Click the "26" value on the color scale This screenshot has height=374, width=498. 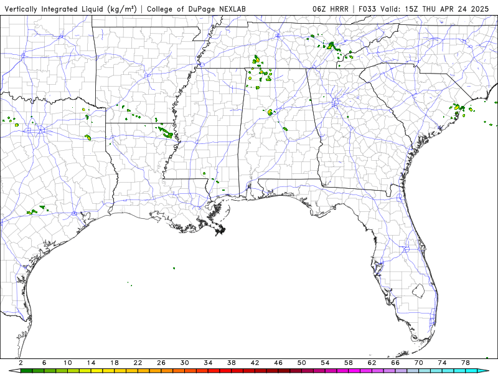pos(161,363)
